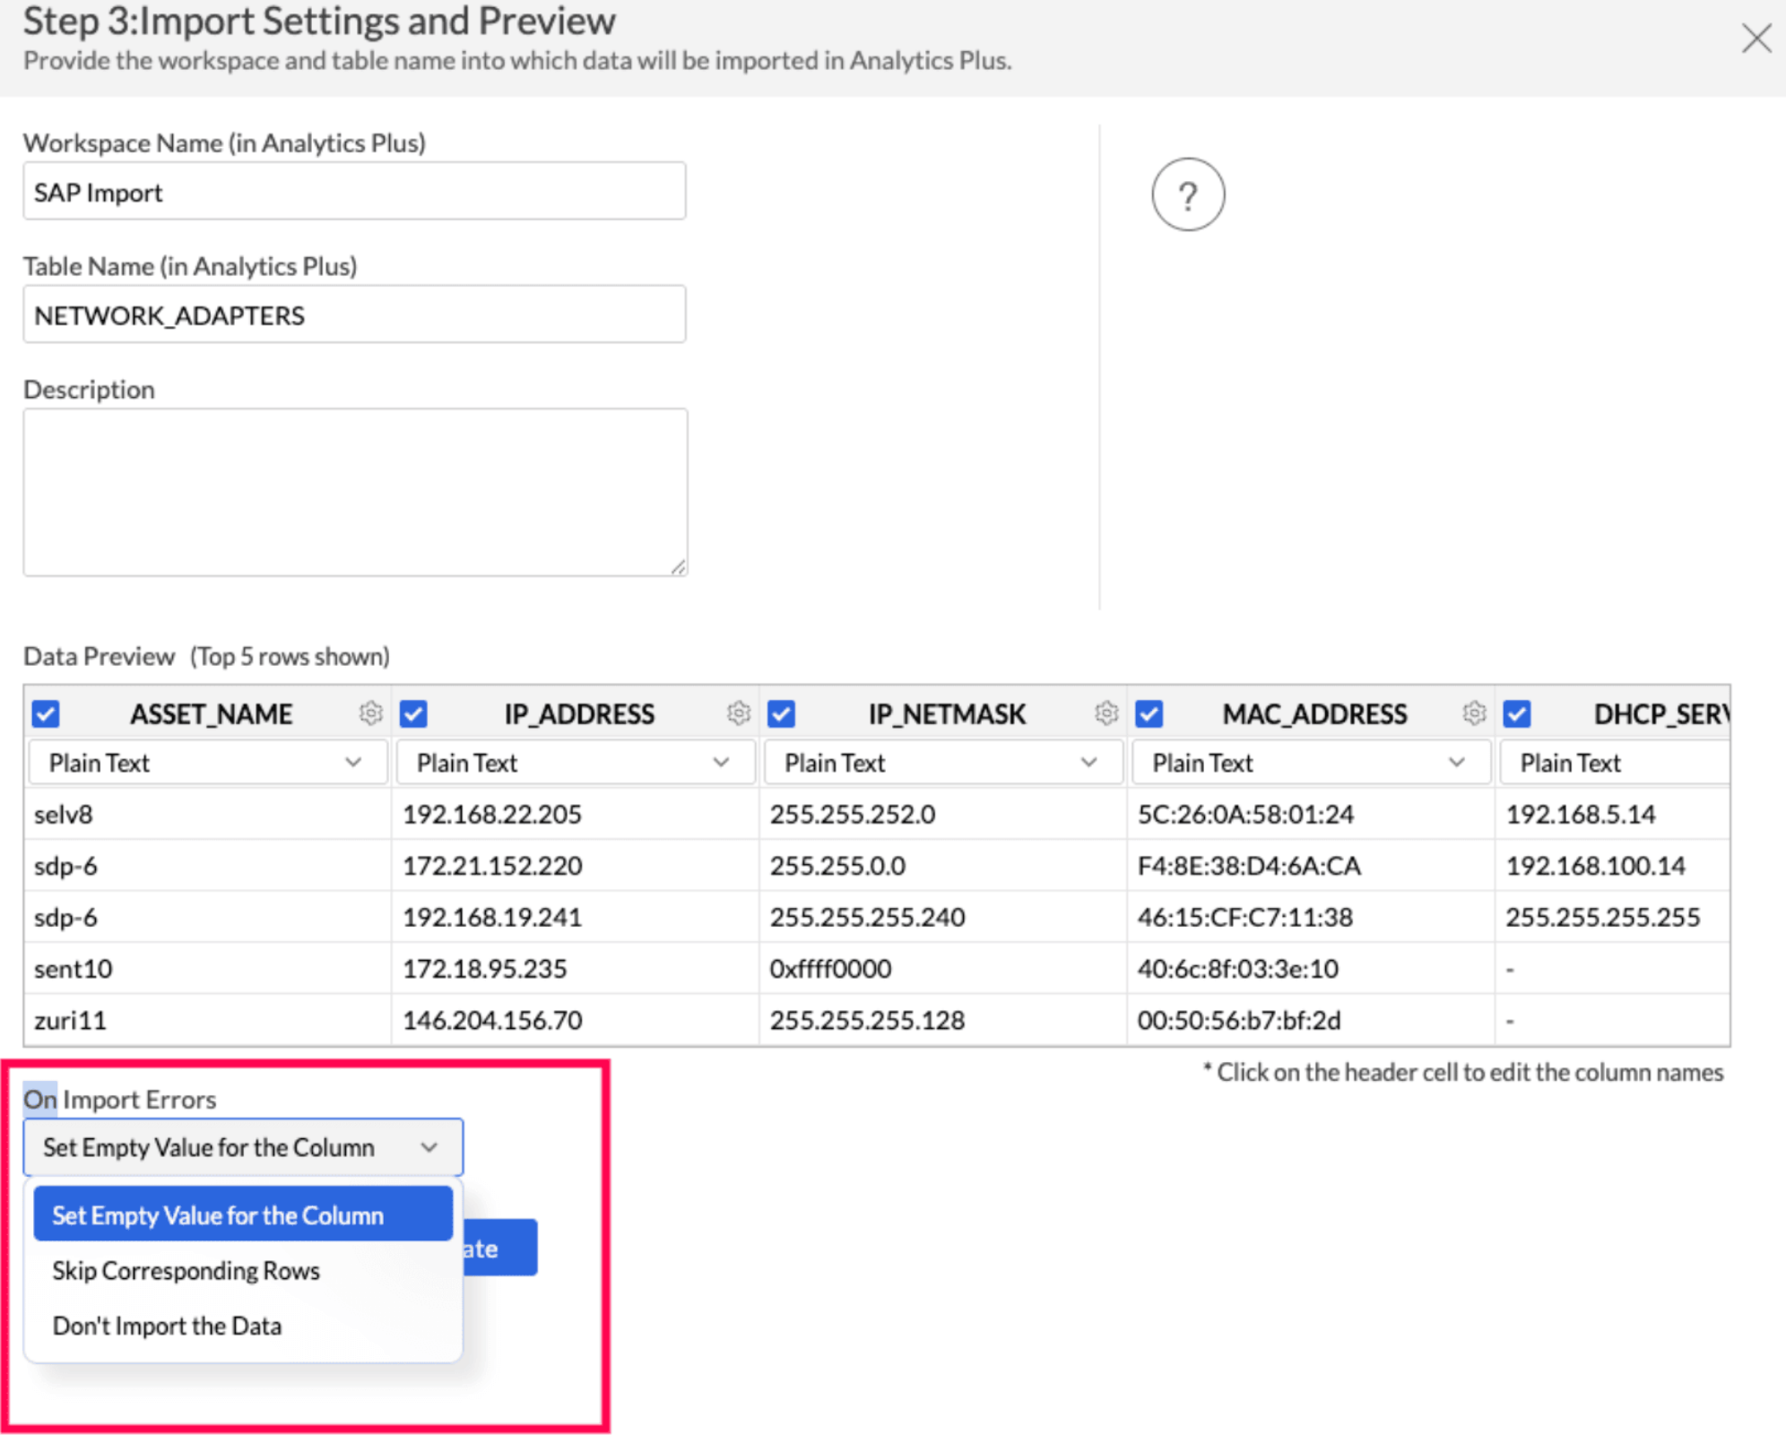The height and width of the screenshot is (1452, 1786).
Task: Open MAC_ADDRESS column settings gear
Action: click(1473, 713)
